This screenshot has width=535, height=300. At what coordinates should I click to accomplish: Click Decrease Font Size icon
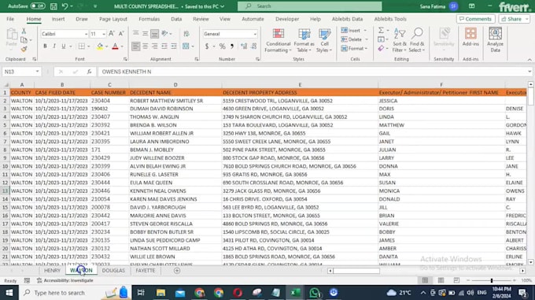tap(121, 34)
